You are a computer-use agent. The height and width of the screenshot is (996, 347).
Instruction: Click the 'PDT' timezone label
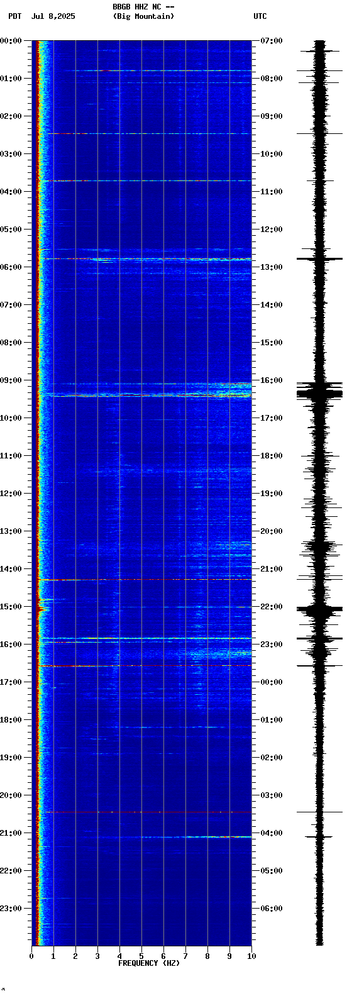click(15, 16)
